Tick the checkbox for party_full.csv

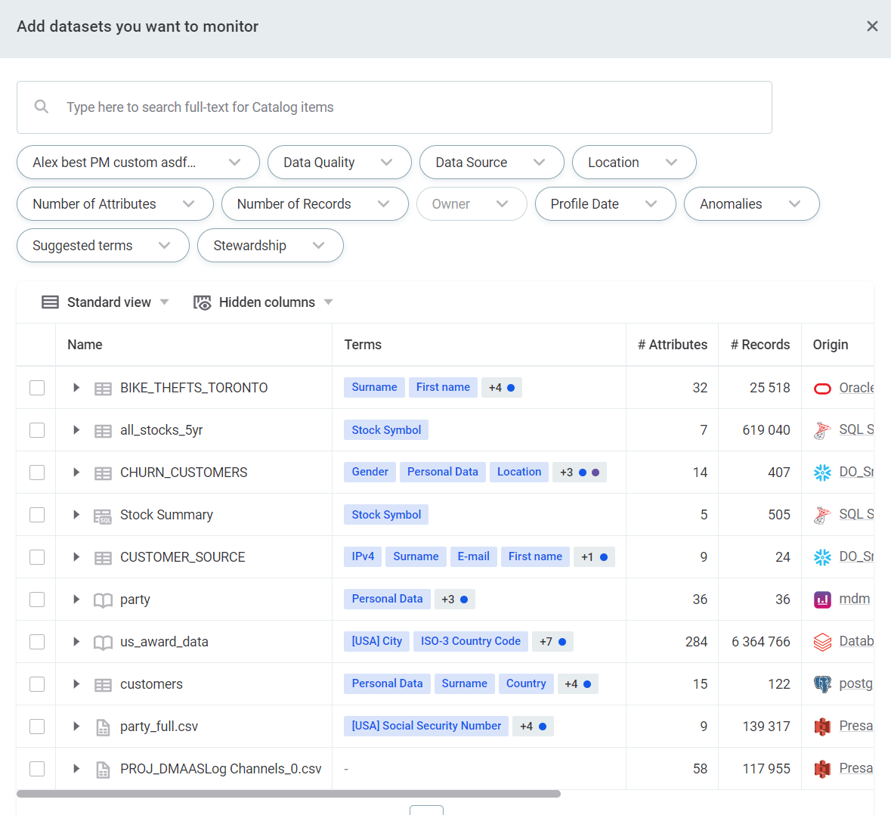(x=37, y=727)
